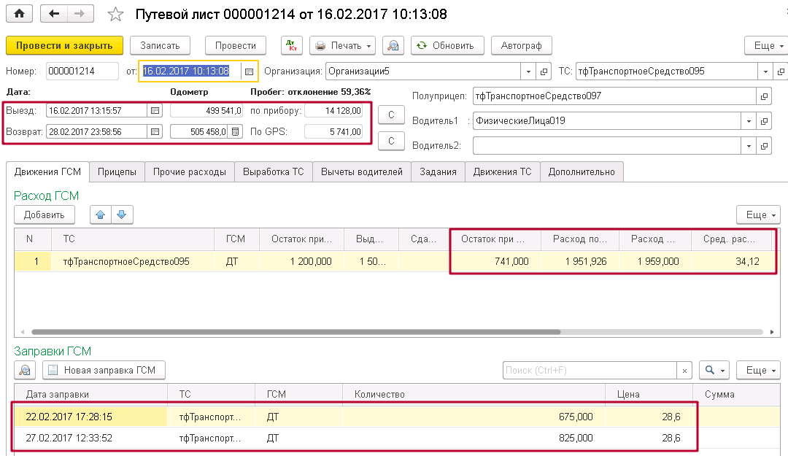The image size is (788, 456).
Task: Switch to the Прицепы tab
Action: [117, 172]
